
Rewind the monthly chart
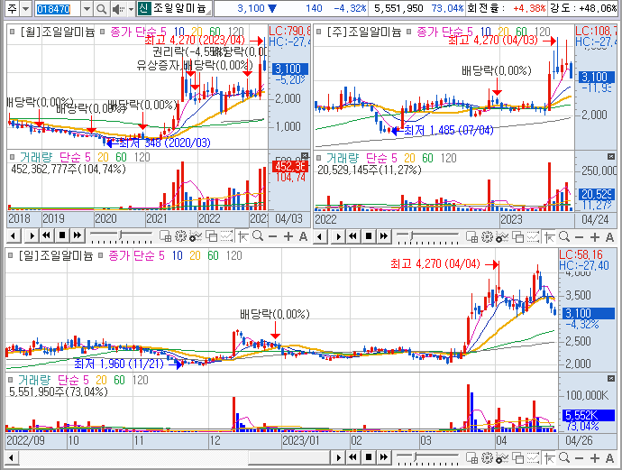click(46, 236)
